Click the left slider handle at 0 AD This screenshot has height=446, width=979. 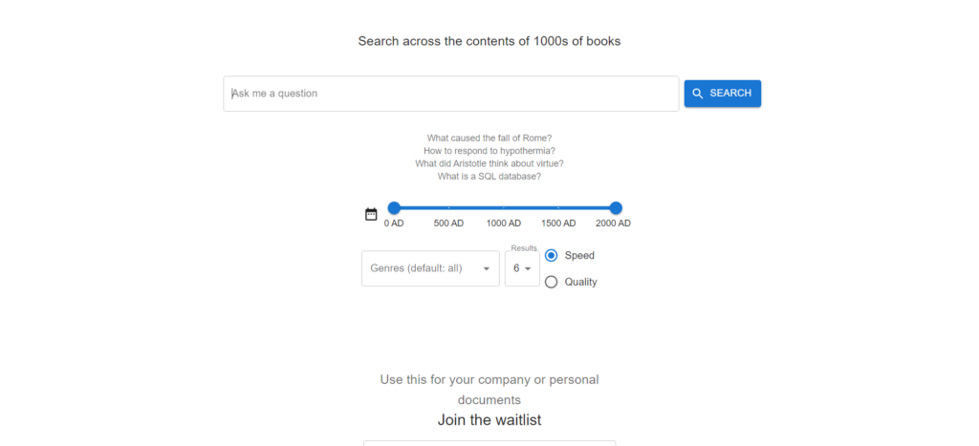[x=394, y=208]
